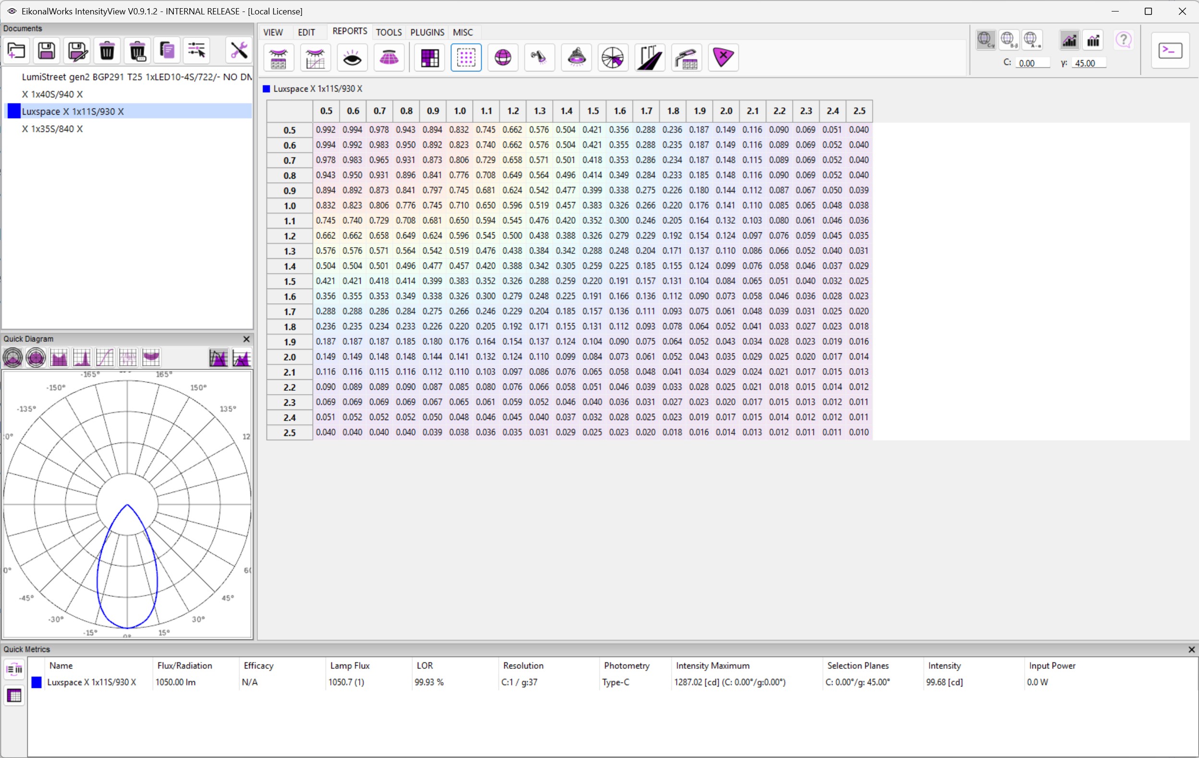1199x758 pixels.
Task: Click the spotlight projector report icon
Action: pos(540,58)
